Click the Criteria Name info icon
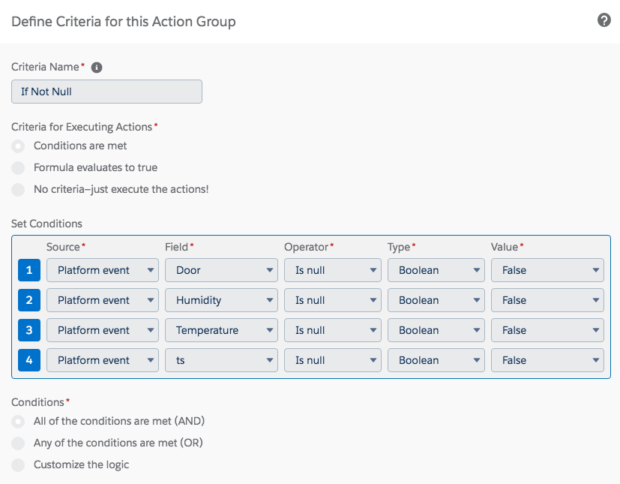This screenshot has width=620, height=484. (97, 68)
